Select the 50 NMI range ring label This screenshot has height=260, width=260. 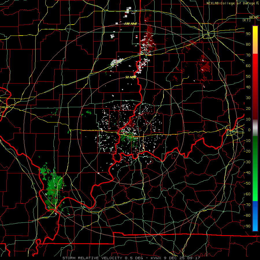(x=131, y=77)
